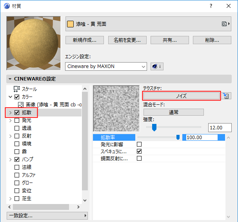Open the help question mark button
Image resolution: width=238 pixels, height=222 pixels.
[211, 6]
